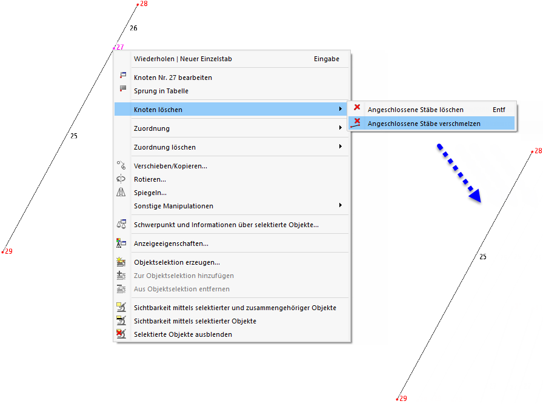The image size is (543, 404).
Task: Click the Anzeigeeigenschaften display properties icon
Action: tap(121, 243)
